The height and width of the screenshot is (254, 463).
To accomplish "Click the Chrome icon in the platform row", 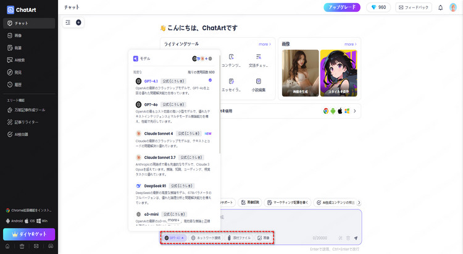I will pyautogui.click(x=326, y=111).
